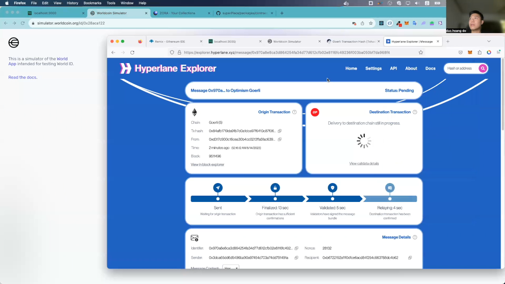The image size is (505, 284).
Task: Switch to the ZORA - Your Collections tab
Action: coord(182,13)
